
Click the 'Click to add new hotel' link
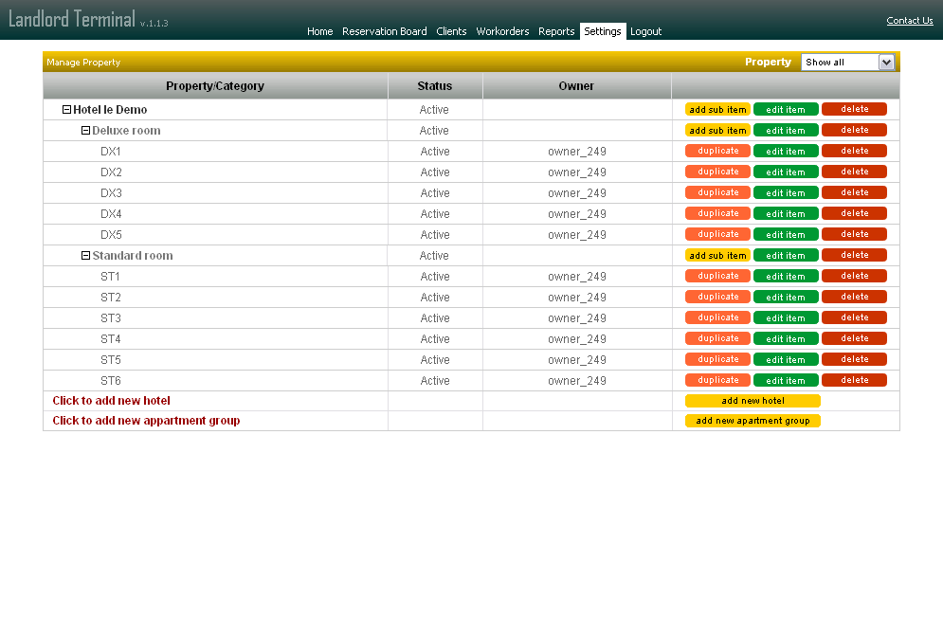point(111,400)
